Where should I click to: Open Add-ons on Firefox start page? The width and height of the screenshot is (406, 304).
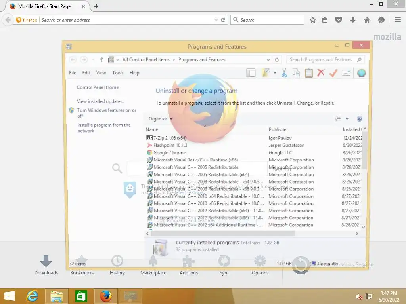click(x=189, y=265)
